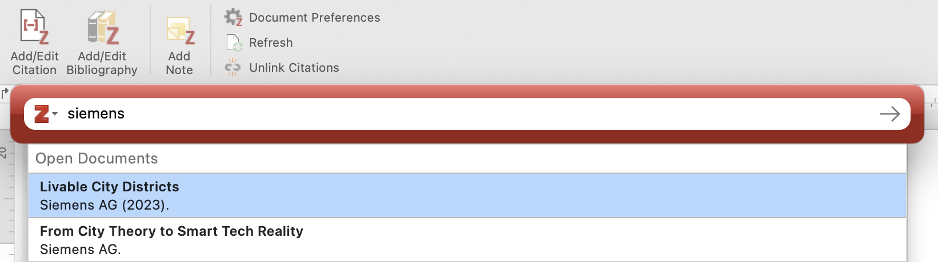Viewport: 938px width, 262px height.
Task: Click the "Refresh" text label
Action: tap(271, 43)
